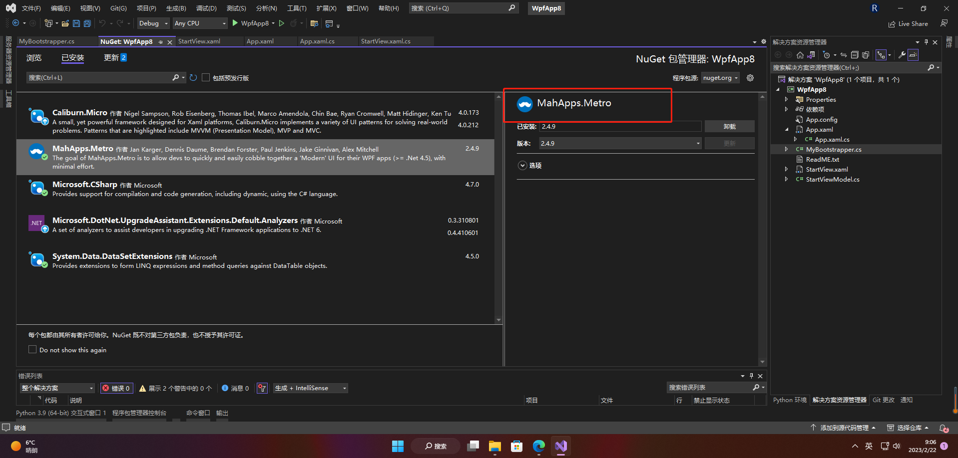Launch Microsoft Edge from the taskbar
958x458 pixels.
coord(538,446)
